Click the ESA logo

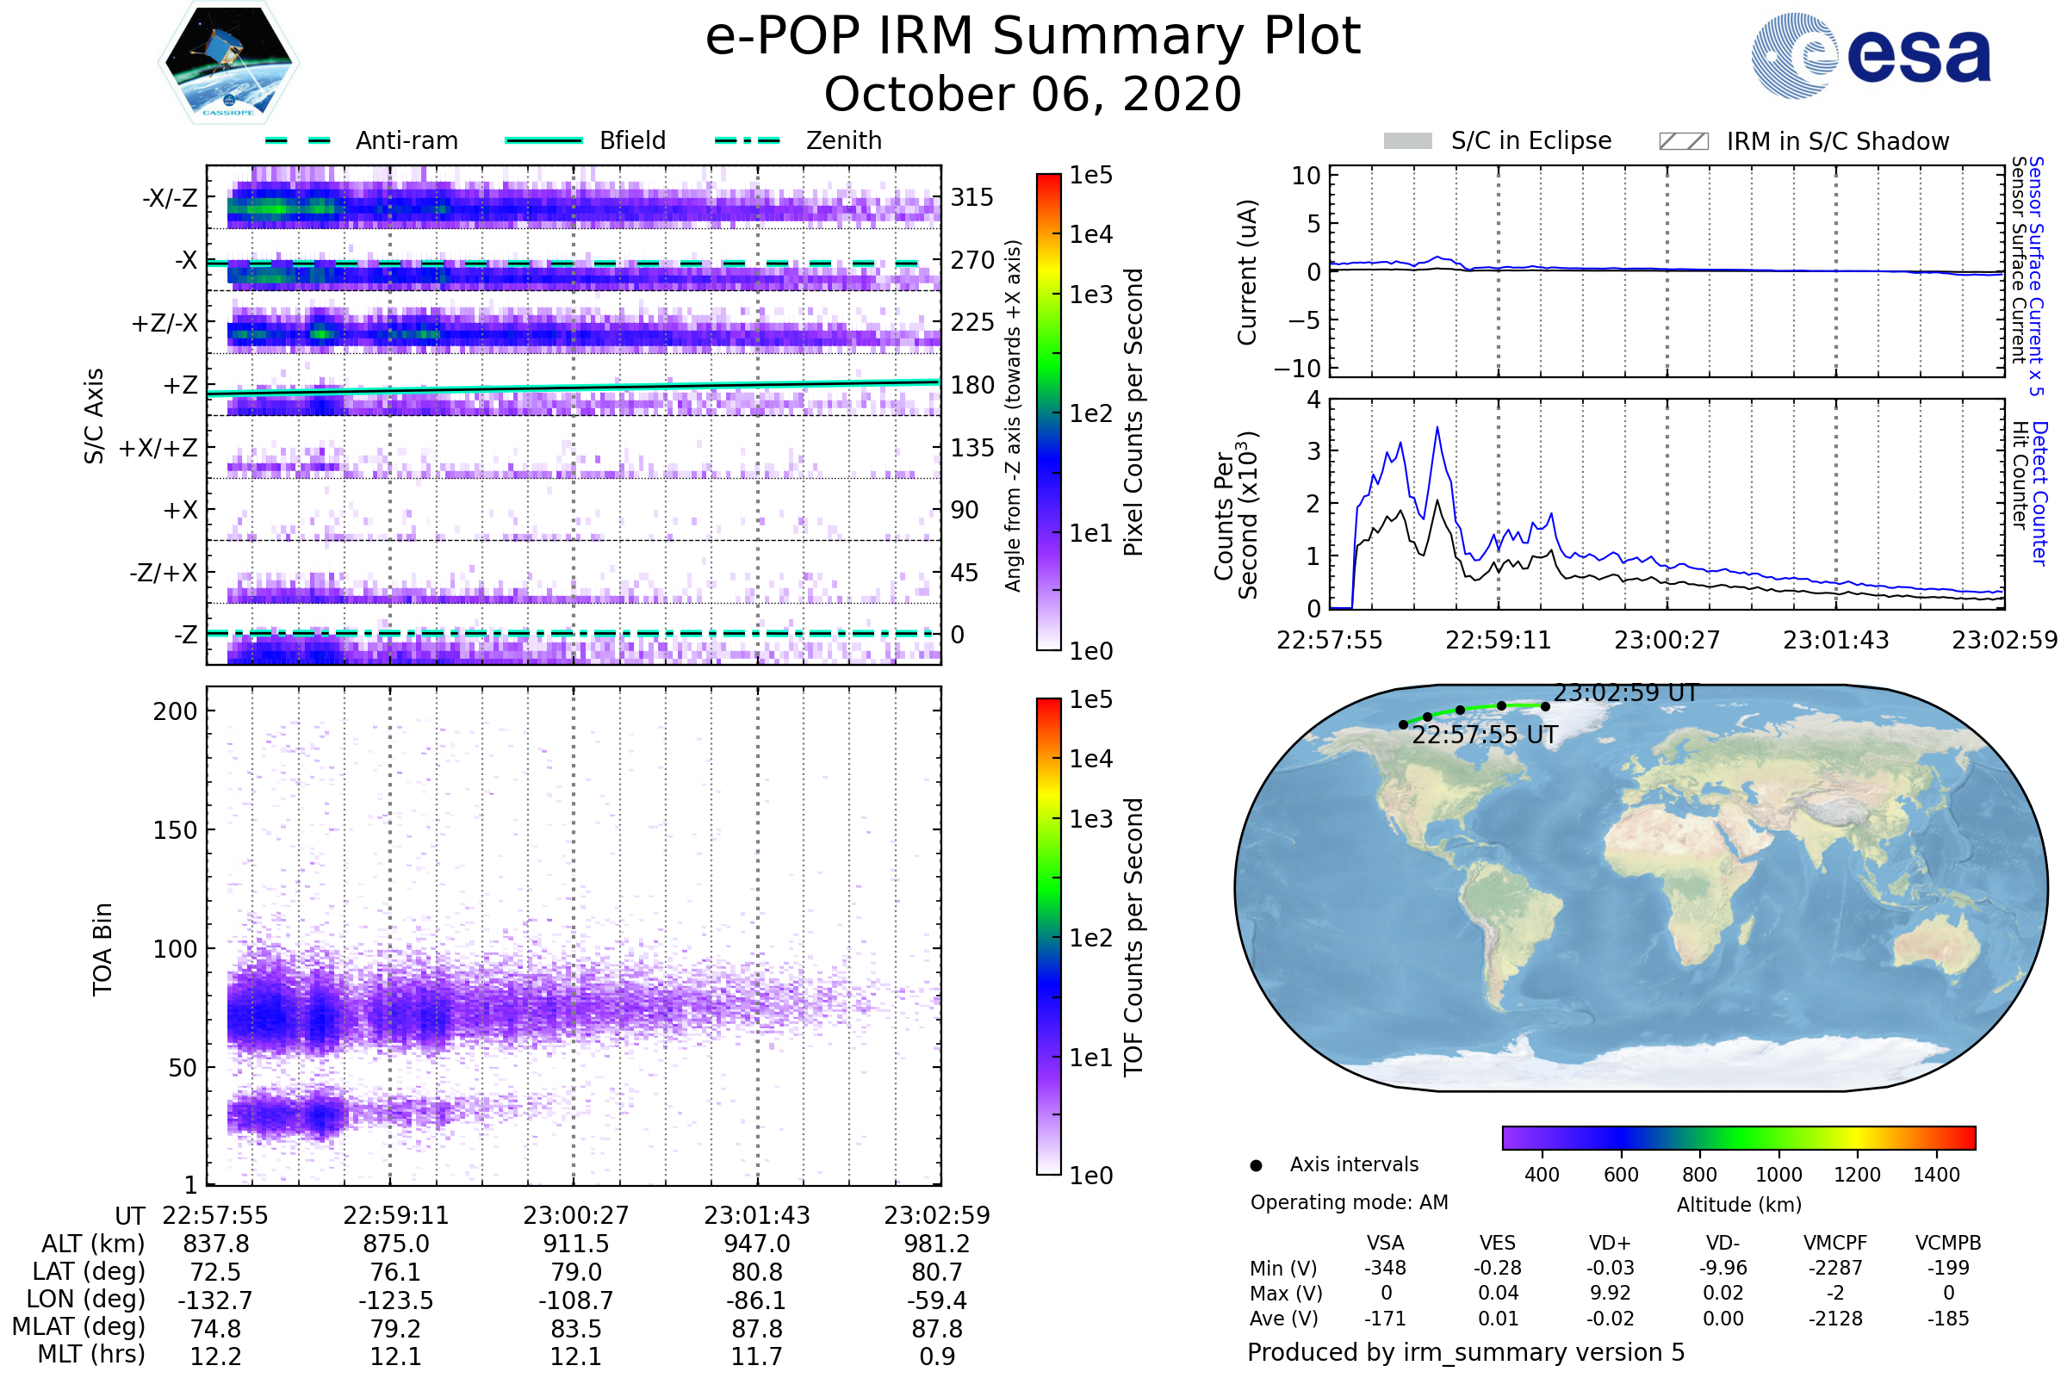(x=1871, y=56)
